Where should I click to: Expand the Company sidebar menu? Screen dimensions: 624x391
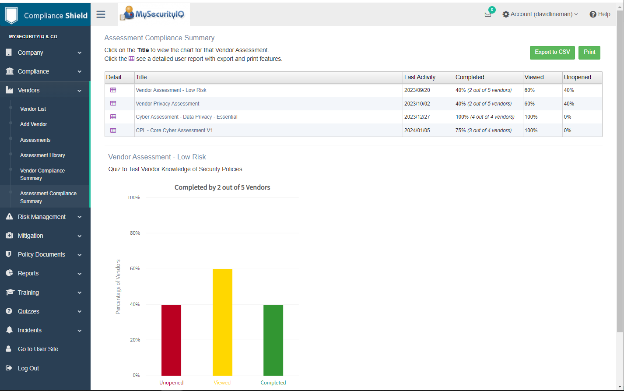pos(45,53)
